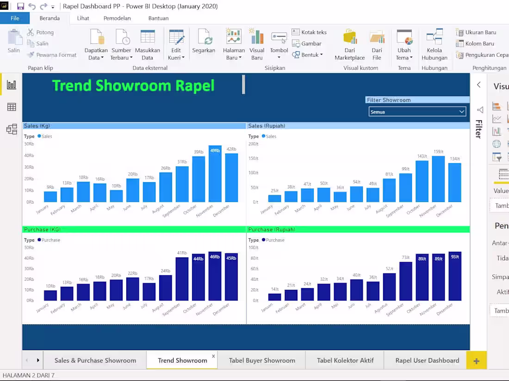Select the Report view icon

(11, 85)
